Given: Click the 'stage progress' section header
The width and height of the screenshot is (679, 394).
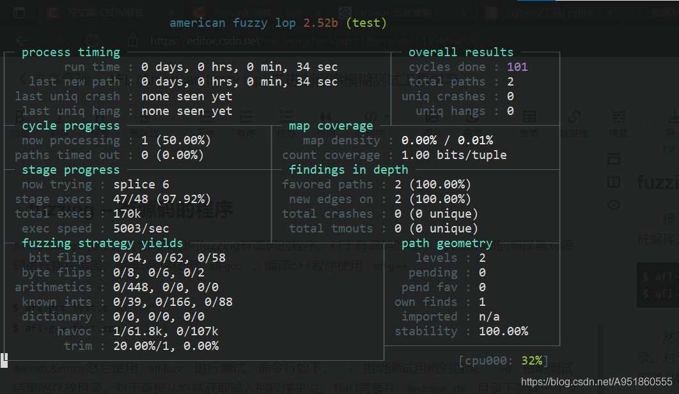Looking at the screenshot, I should [x=70, y=170].
